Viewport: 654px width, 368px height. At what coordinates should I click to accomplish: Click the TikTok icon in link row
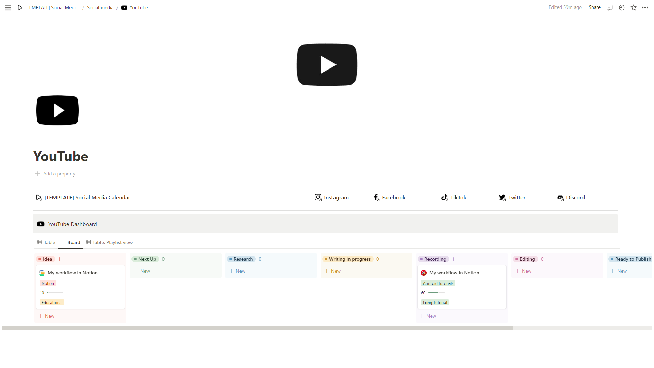[445, 197]
